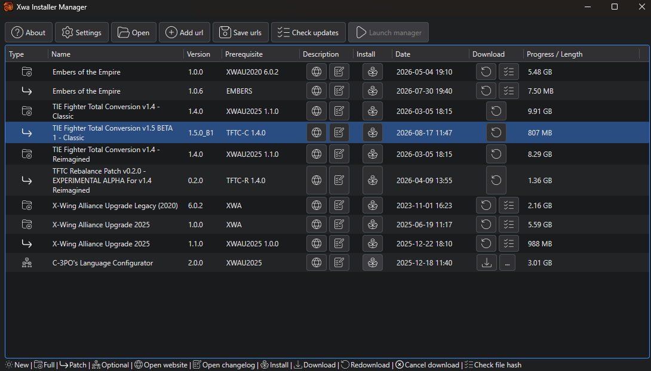Click the 9.91 GB size value

540,111
